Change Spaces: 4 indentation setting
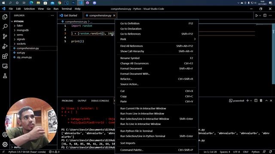 tap(225, 152)
